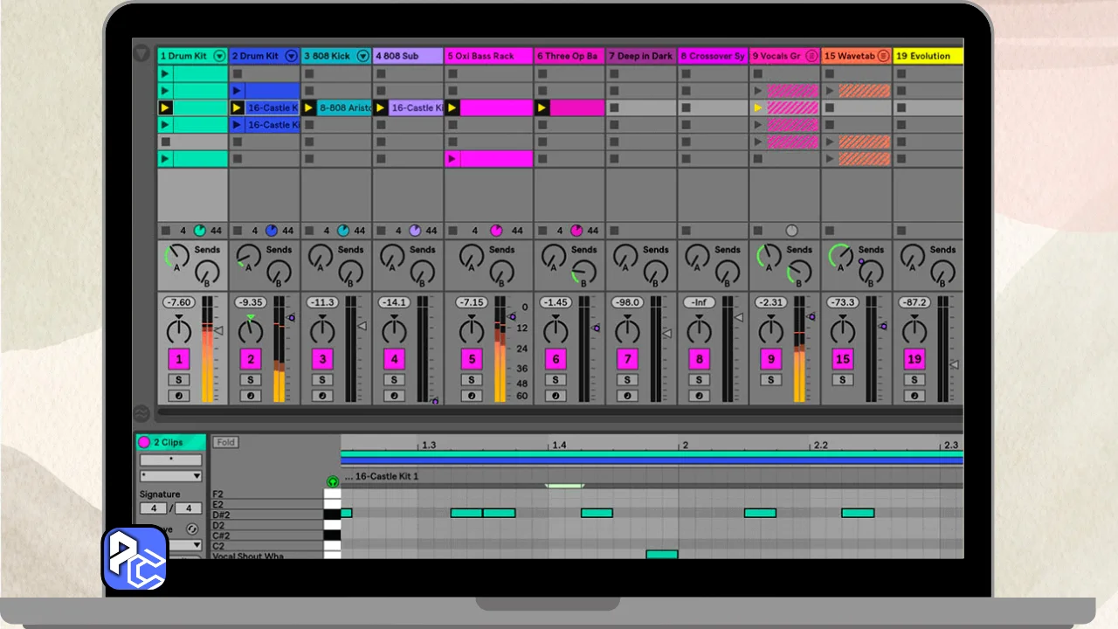Disable the track 9 Vocals activator
The image size is (1118, 629).
[x=770, y=359]
